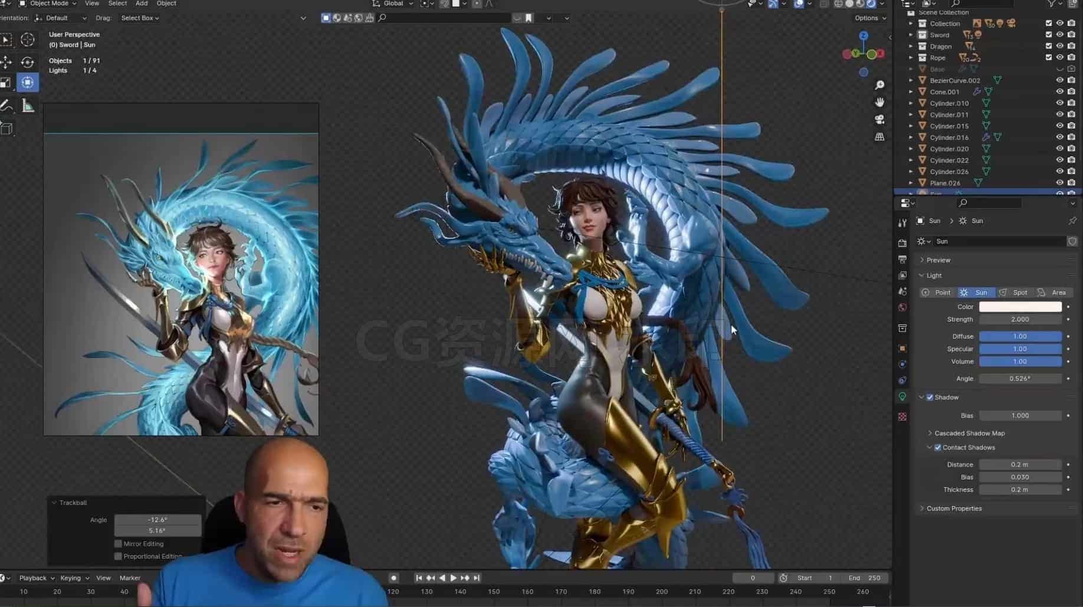The image size is (1083, 607).
Task: Click the pan view hand icon
Action: click(x=879, y=103)
